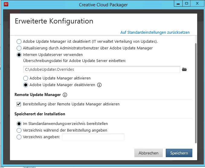Viewport: 205px width, 168px height.
Task: Select 'Internen Updateserver verwenden' radio button
Action: [19, 55]
